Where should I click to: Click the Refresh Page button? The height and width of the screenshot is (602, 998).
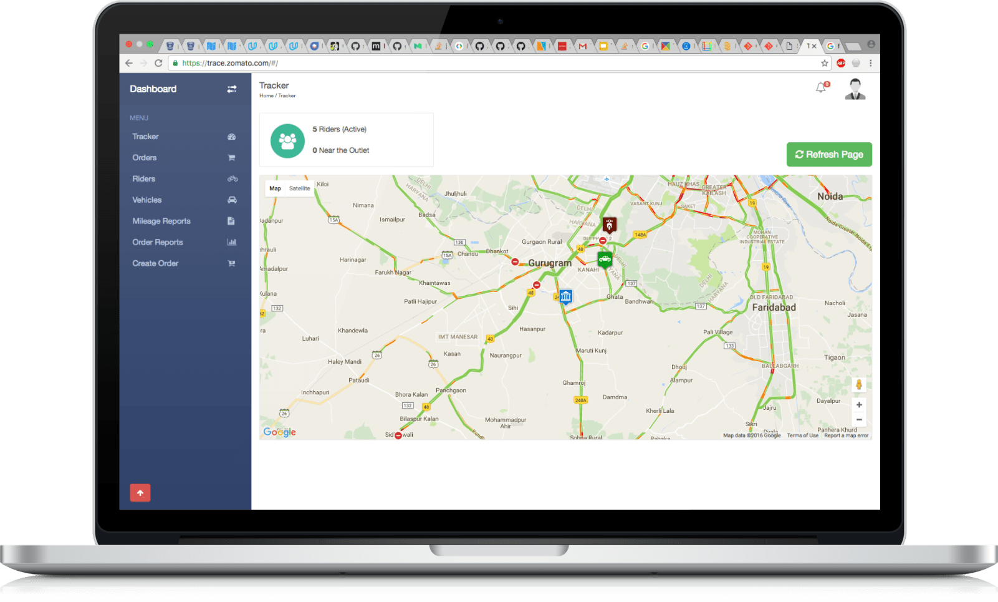[x=829, y=155]
